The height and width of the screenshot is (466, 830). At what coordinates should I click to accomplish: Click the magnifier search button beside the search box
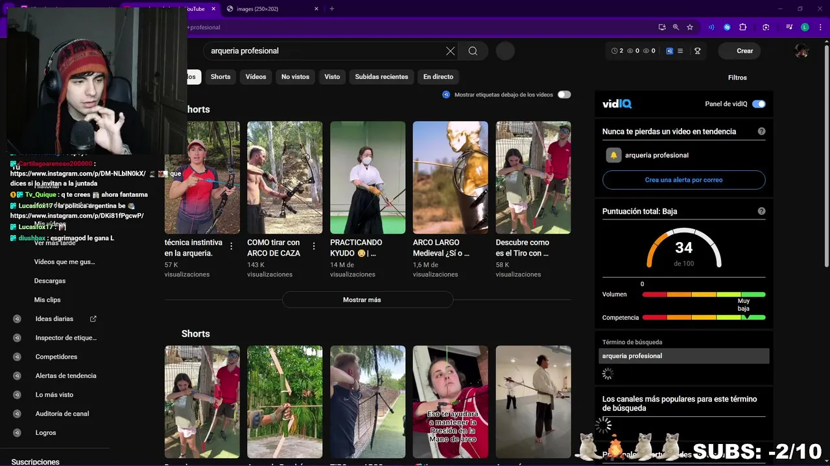473,51
